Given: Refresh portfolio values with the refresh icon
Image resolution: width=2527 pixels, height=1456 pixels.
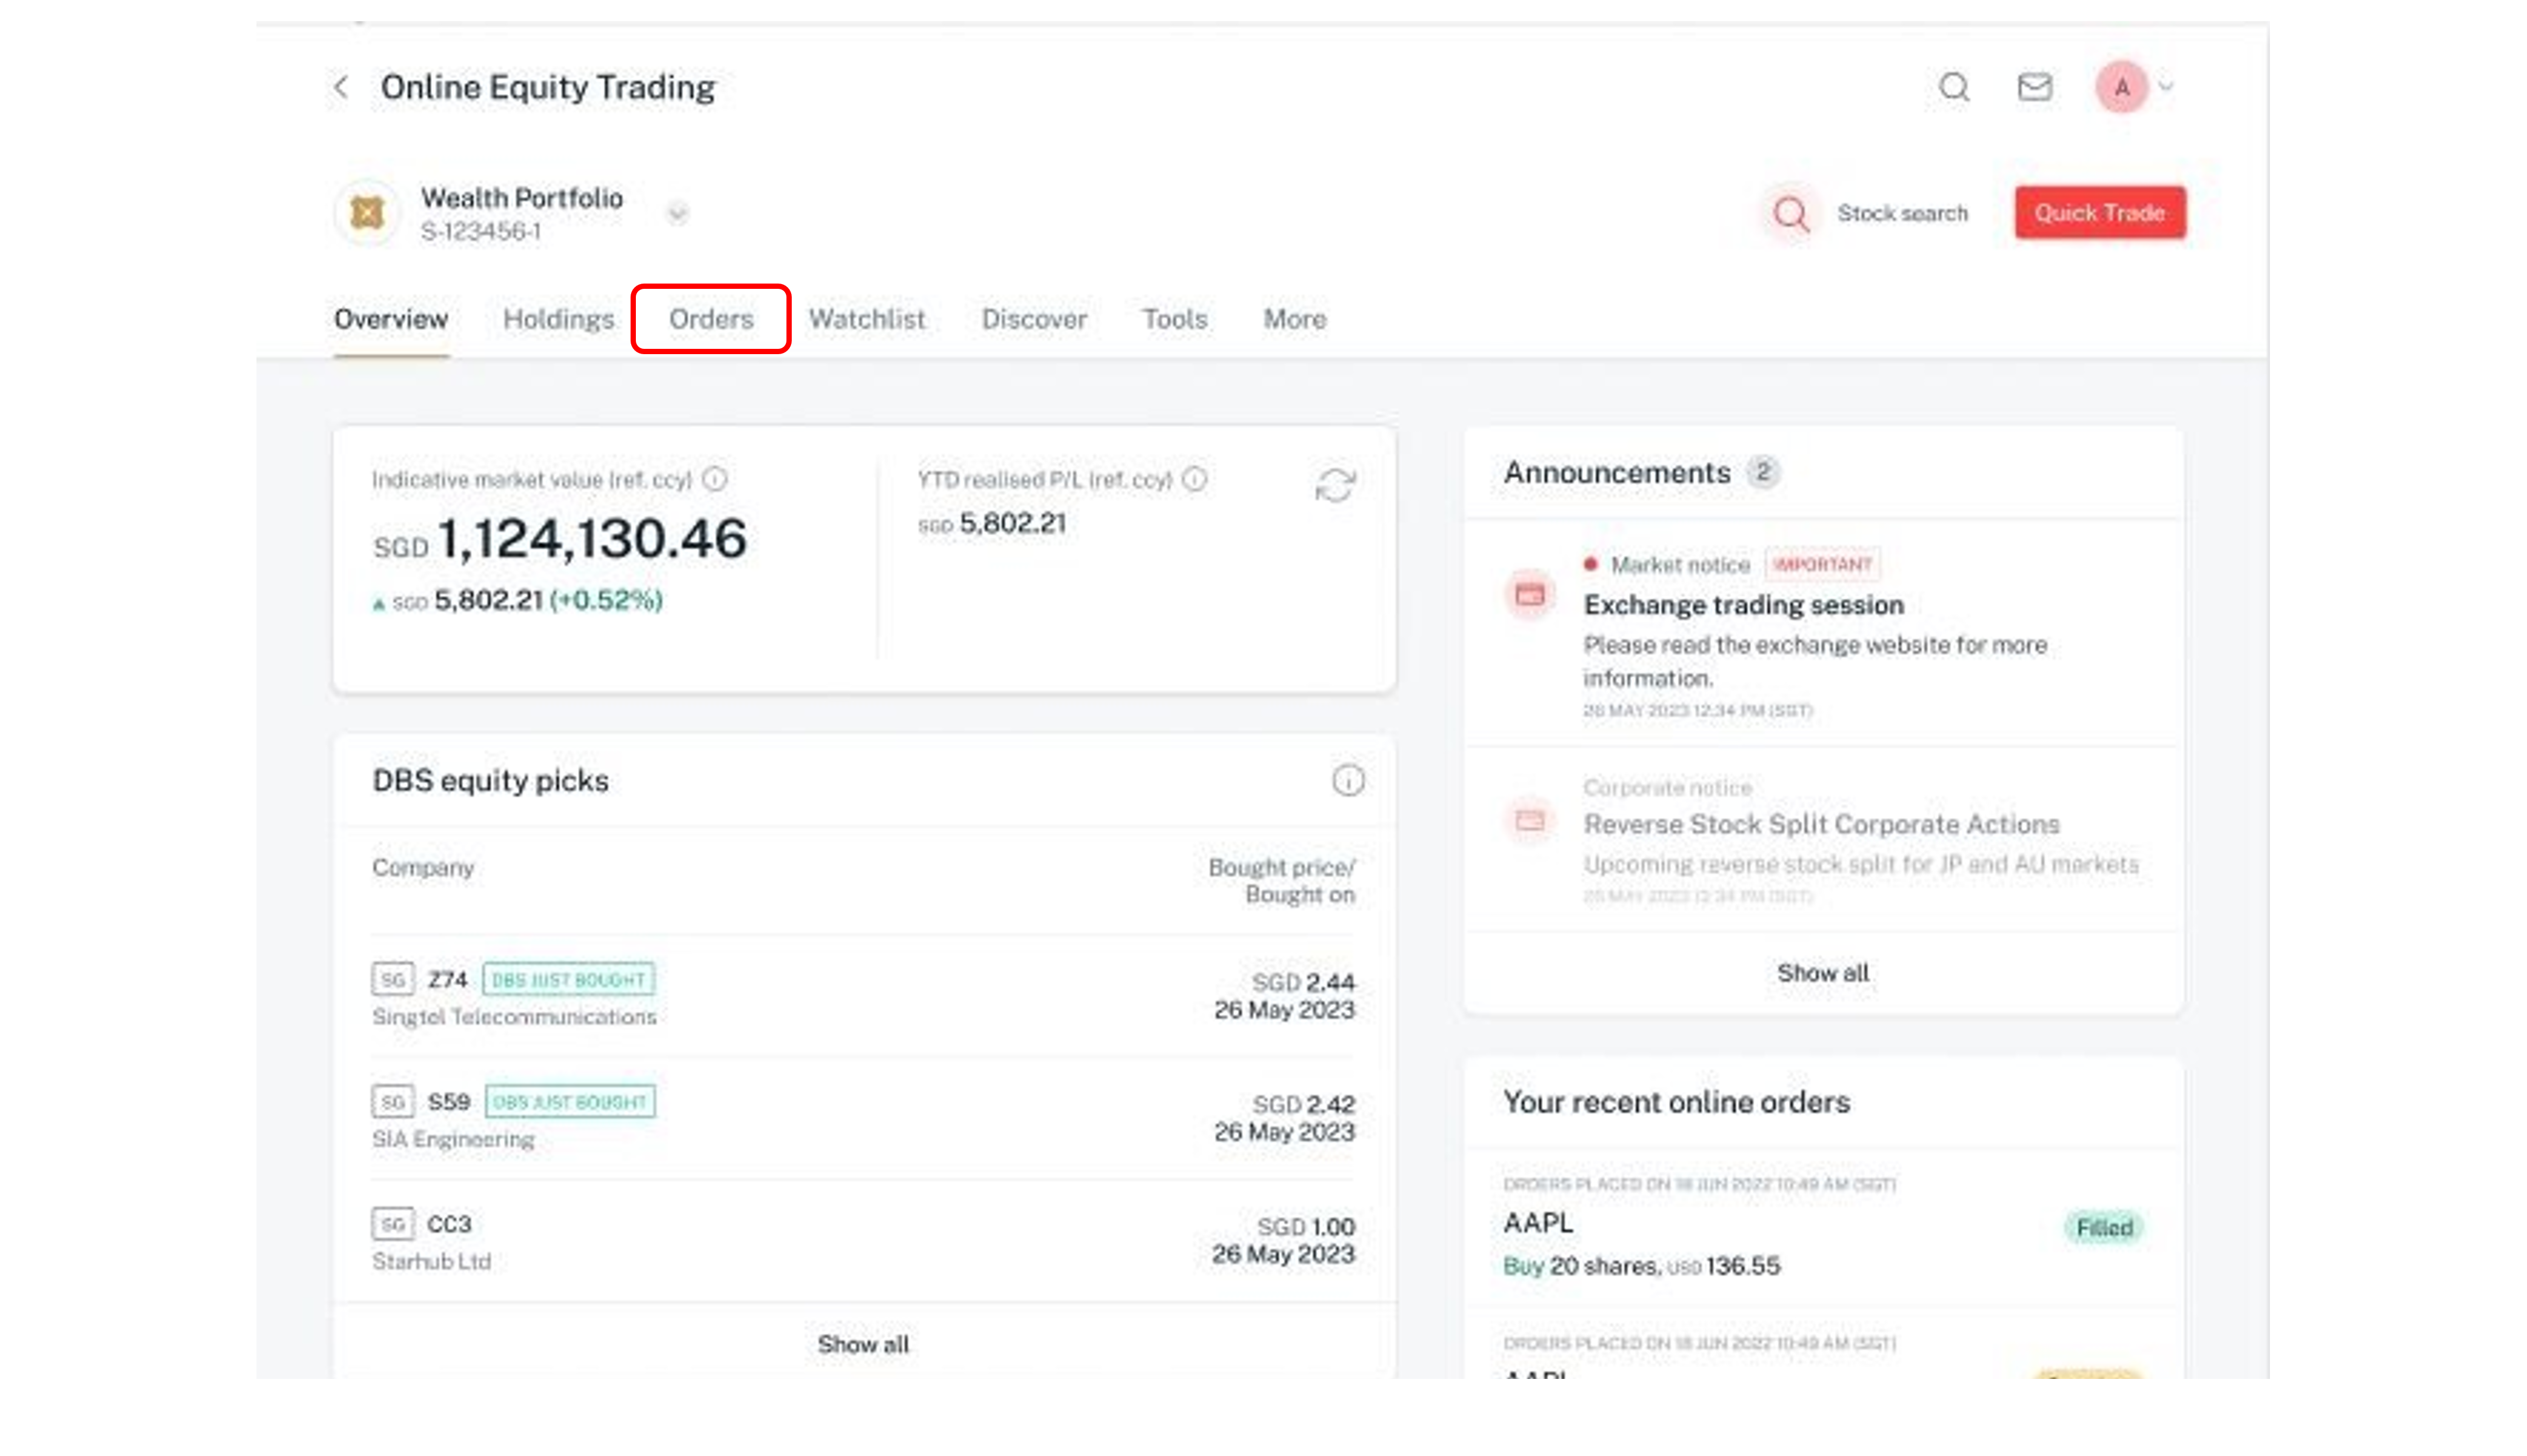Looking at the screenshot, I should pos(1335,485).
